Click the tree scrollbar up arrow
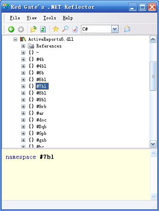The image size is (159, 211). pos(153,40)
